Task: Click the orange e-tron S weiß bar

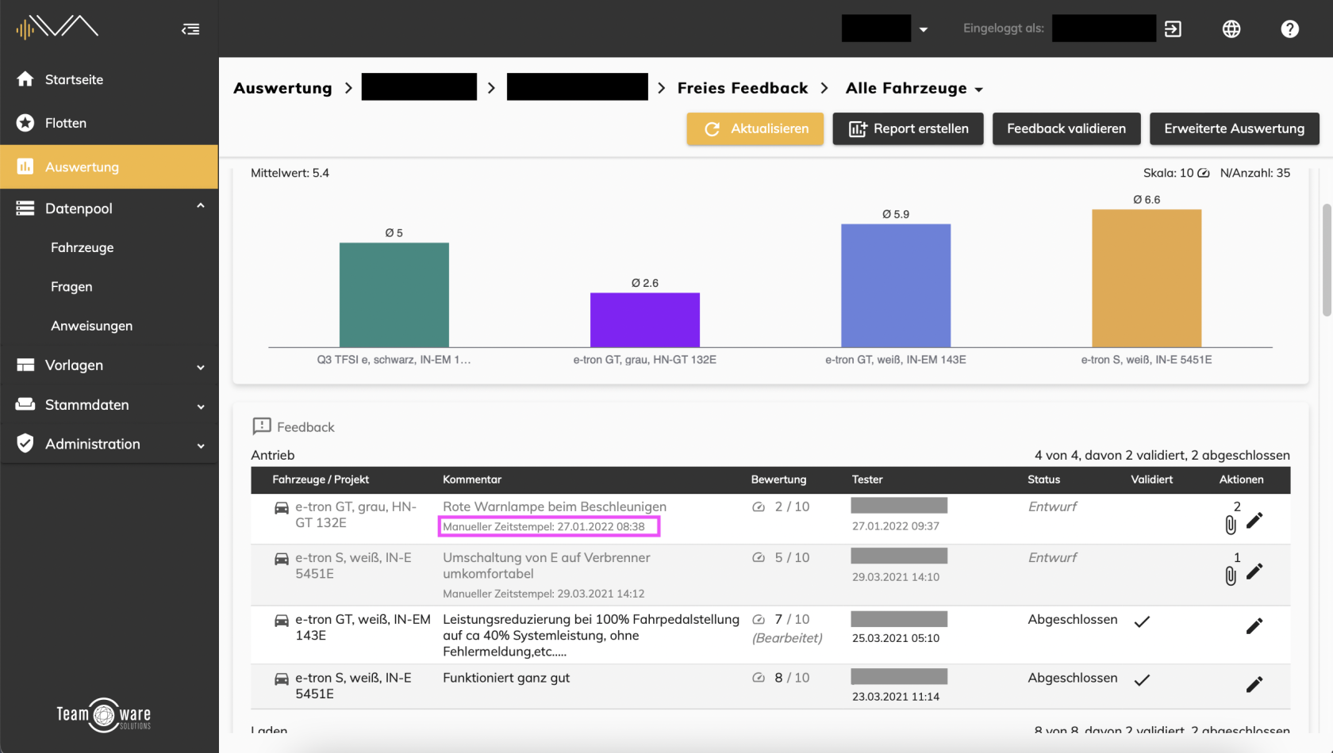Action: tap(1147, 278)
